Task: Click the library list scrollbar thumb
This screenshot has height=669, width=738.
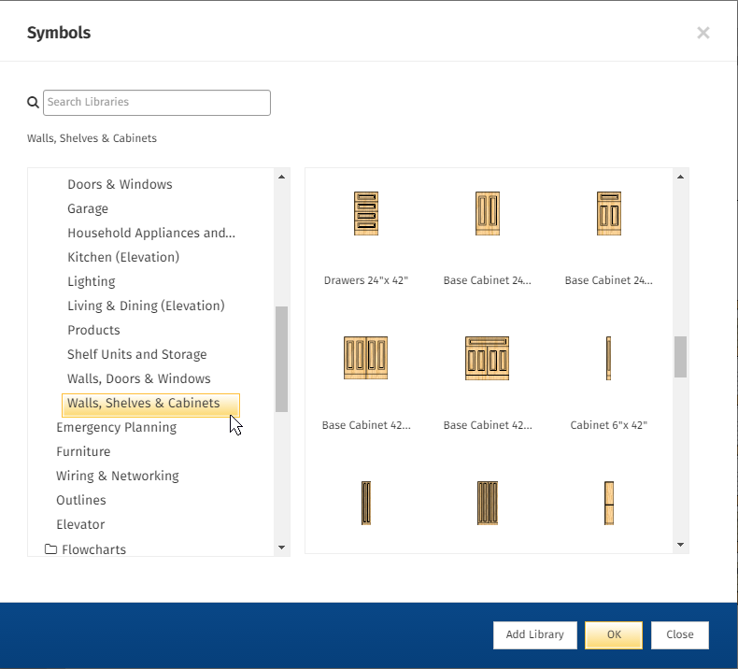Action: point(281,359)
